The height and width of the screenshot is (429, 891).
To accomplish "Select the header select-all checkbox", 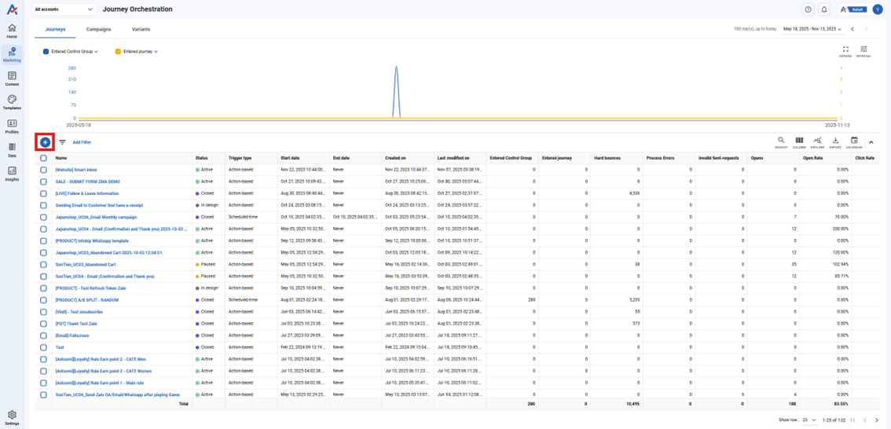I will pos(44,158).
